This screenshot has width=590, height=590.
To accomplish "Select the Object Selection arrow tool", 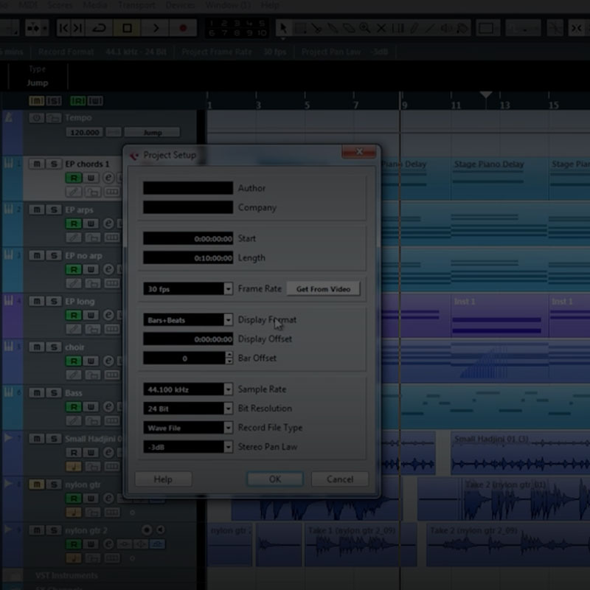I will tap(283, 28).
